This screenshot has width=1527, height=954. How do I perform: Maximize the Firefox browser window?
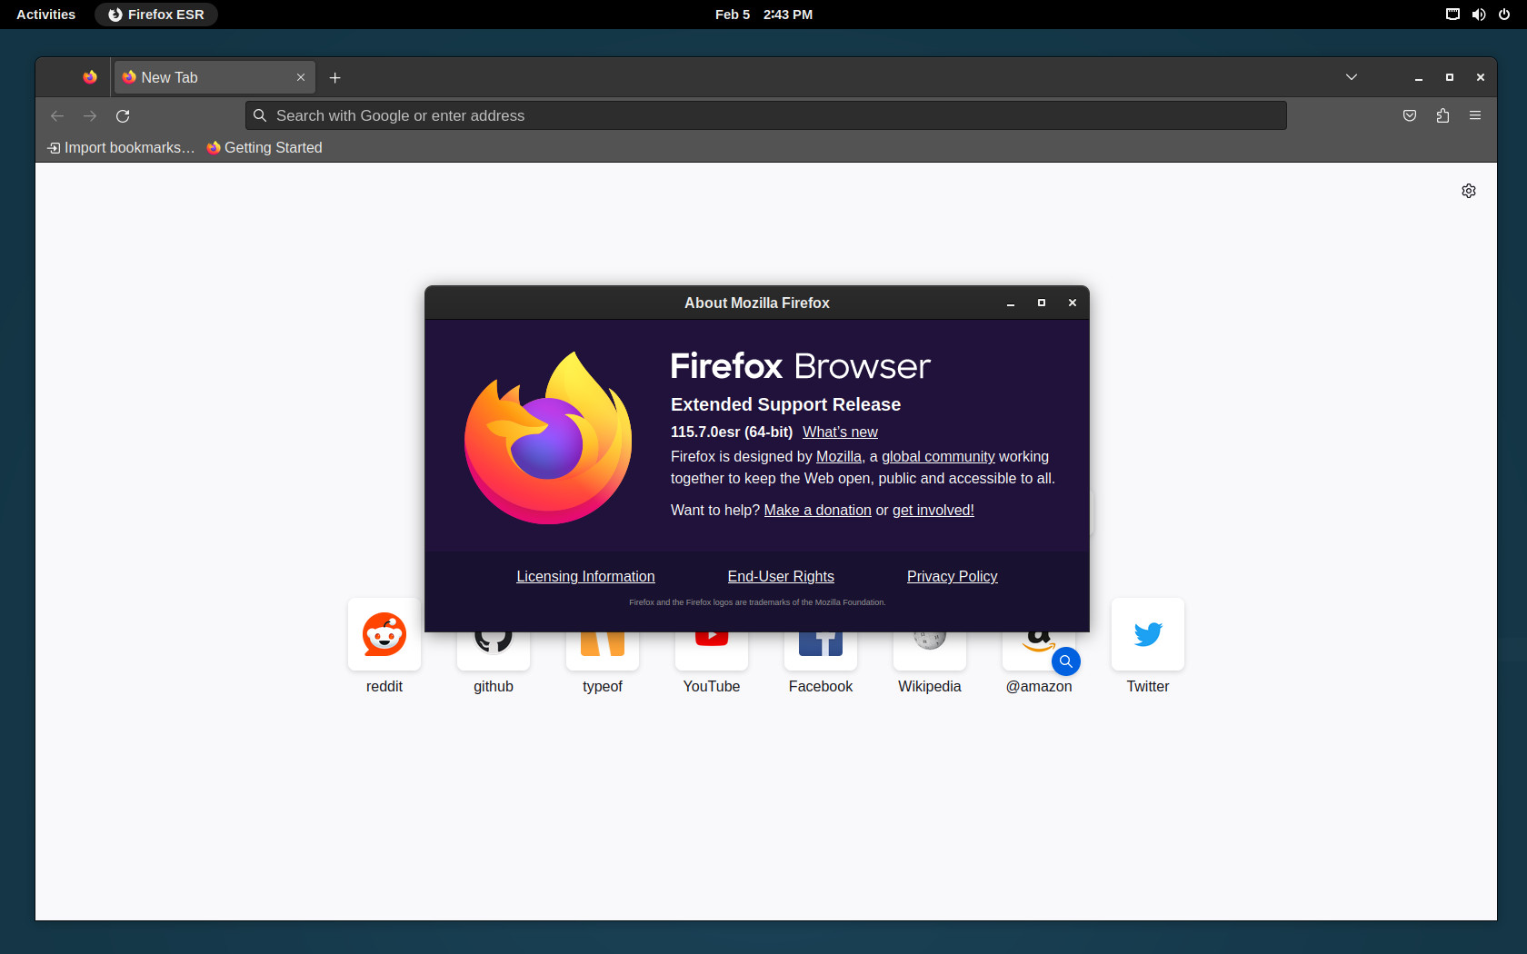(1450, 78)
